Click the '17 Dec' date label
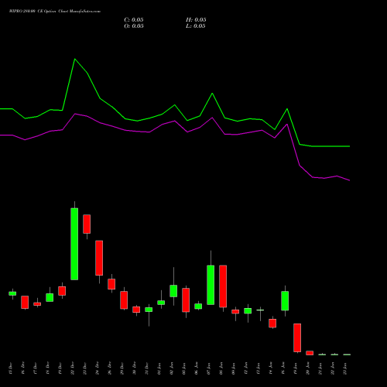The image size is (387, 387). tap(36, 368)
